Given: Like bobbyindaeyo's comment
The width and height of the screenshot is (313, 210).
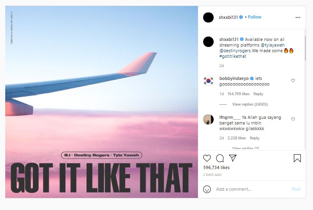Looking at the screenshot, I should point(293,81).
